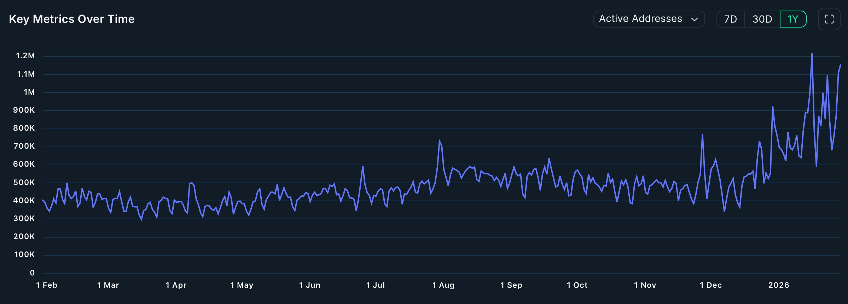Click the 500K y-axis label
Viewport: 848px width, 304px height.
coord(24,183)
